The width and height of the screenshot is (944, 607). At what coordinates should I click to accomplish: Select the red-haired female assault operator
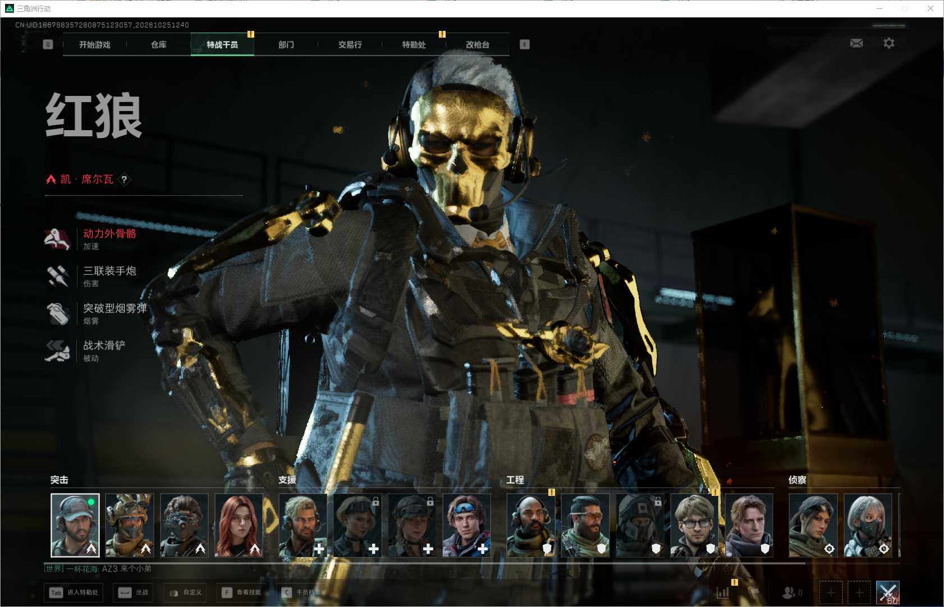pyautogui.click(x=239, y=525)
